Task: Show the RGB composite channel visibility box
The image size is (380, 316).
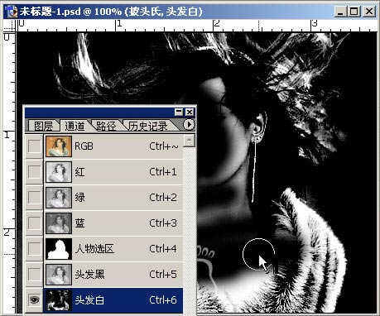Action: pos(34,146)
